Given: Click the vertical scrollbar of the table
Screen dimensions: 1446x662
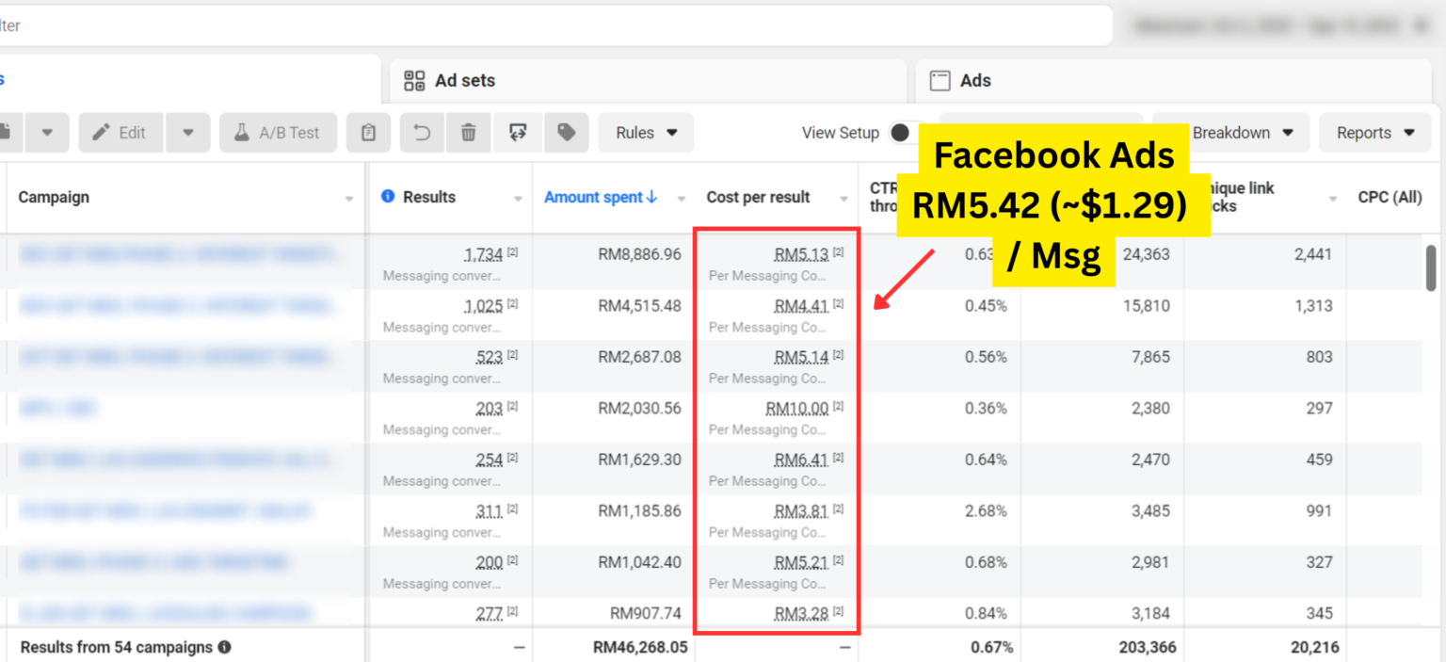Looking at the screenshot, I should (1431, 268).
